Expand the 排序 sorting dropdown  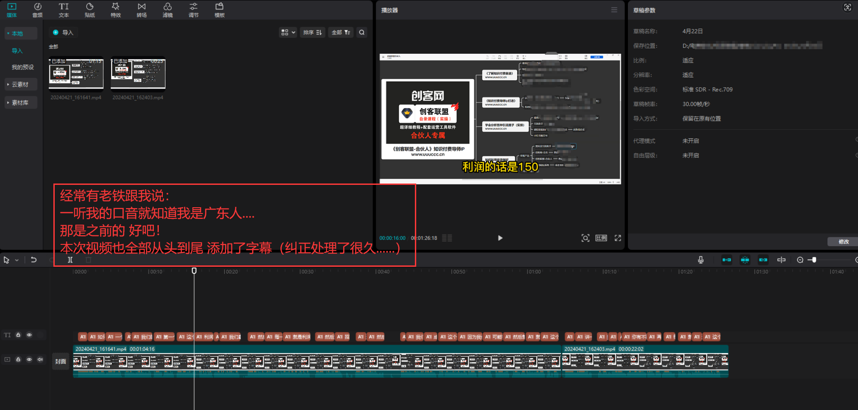(312, 32)
